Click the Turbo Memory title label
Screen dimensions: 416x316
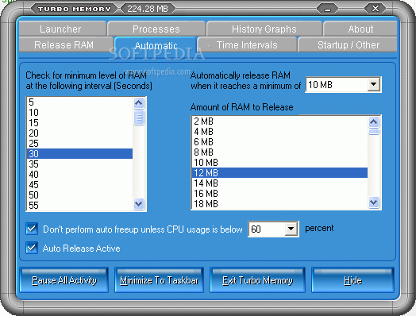pos(74,9)
